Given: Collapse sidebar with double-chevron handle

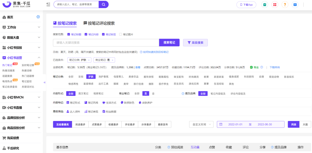Looking at the screenshot, I should (x=44, y=82).
